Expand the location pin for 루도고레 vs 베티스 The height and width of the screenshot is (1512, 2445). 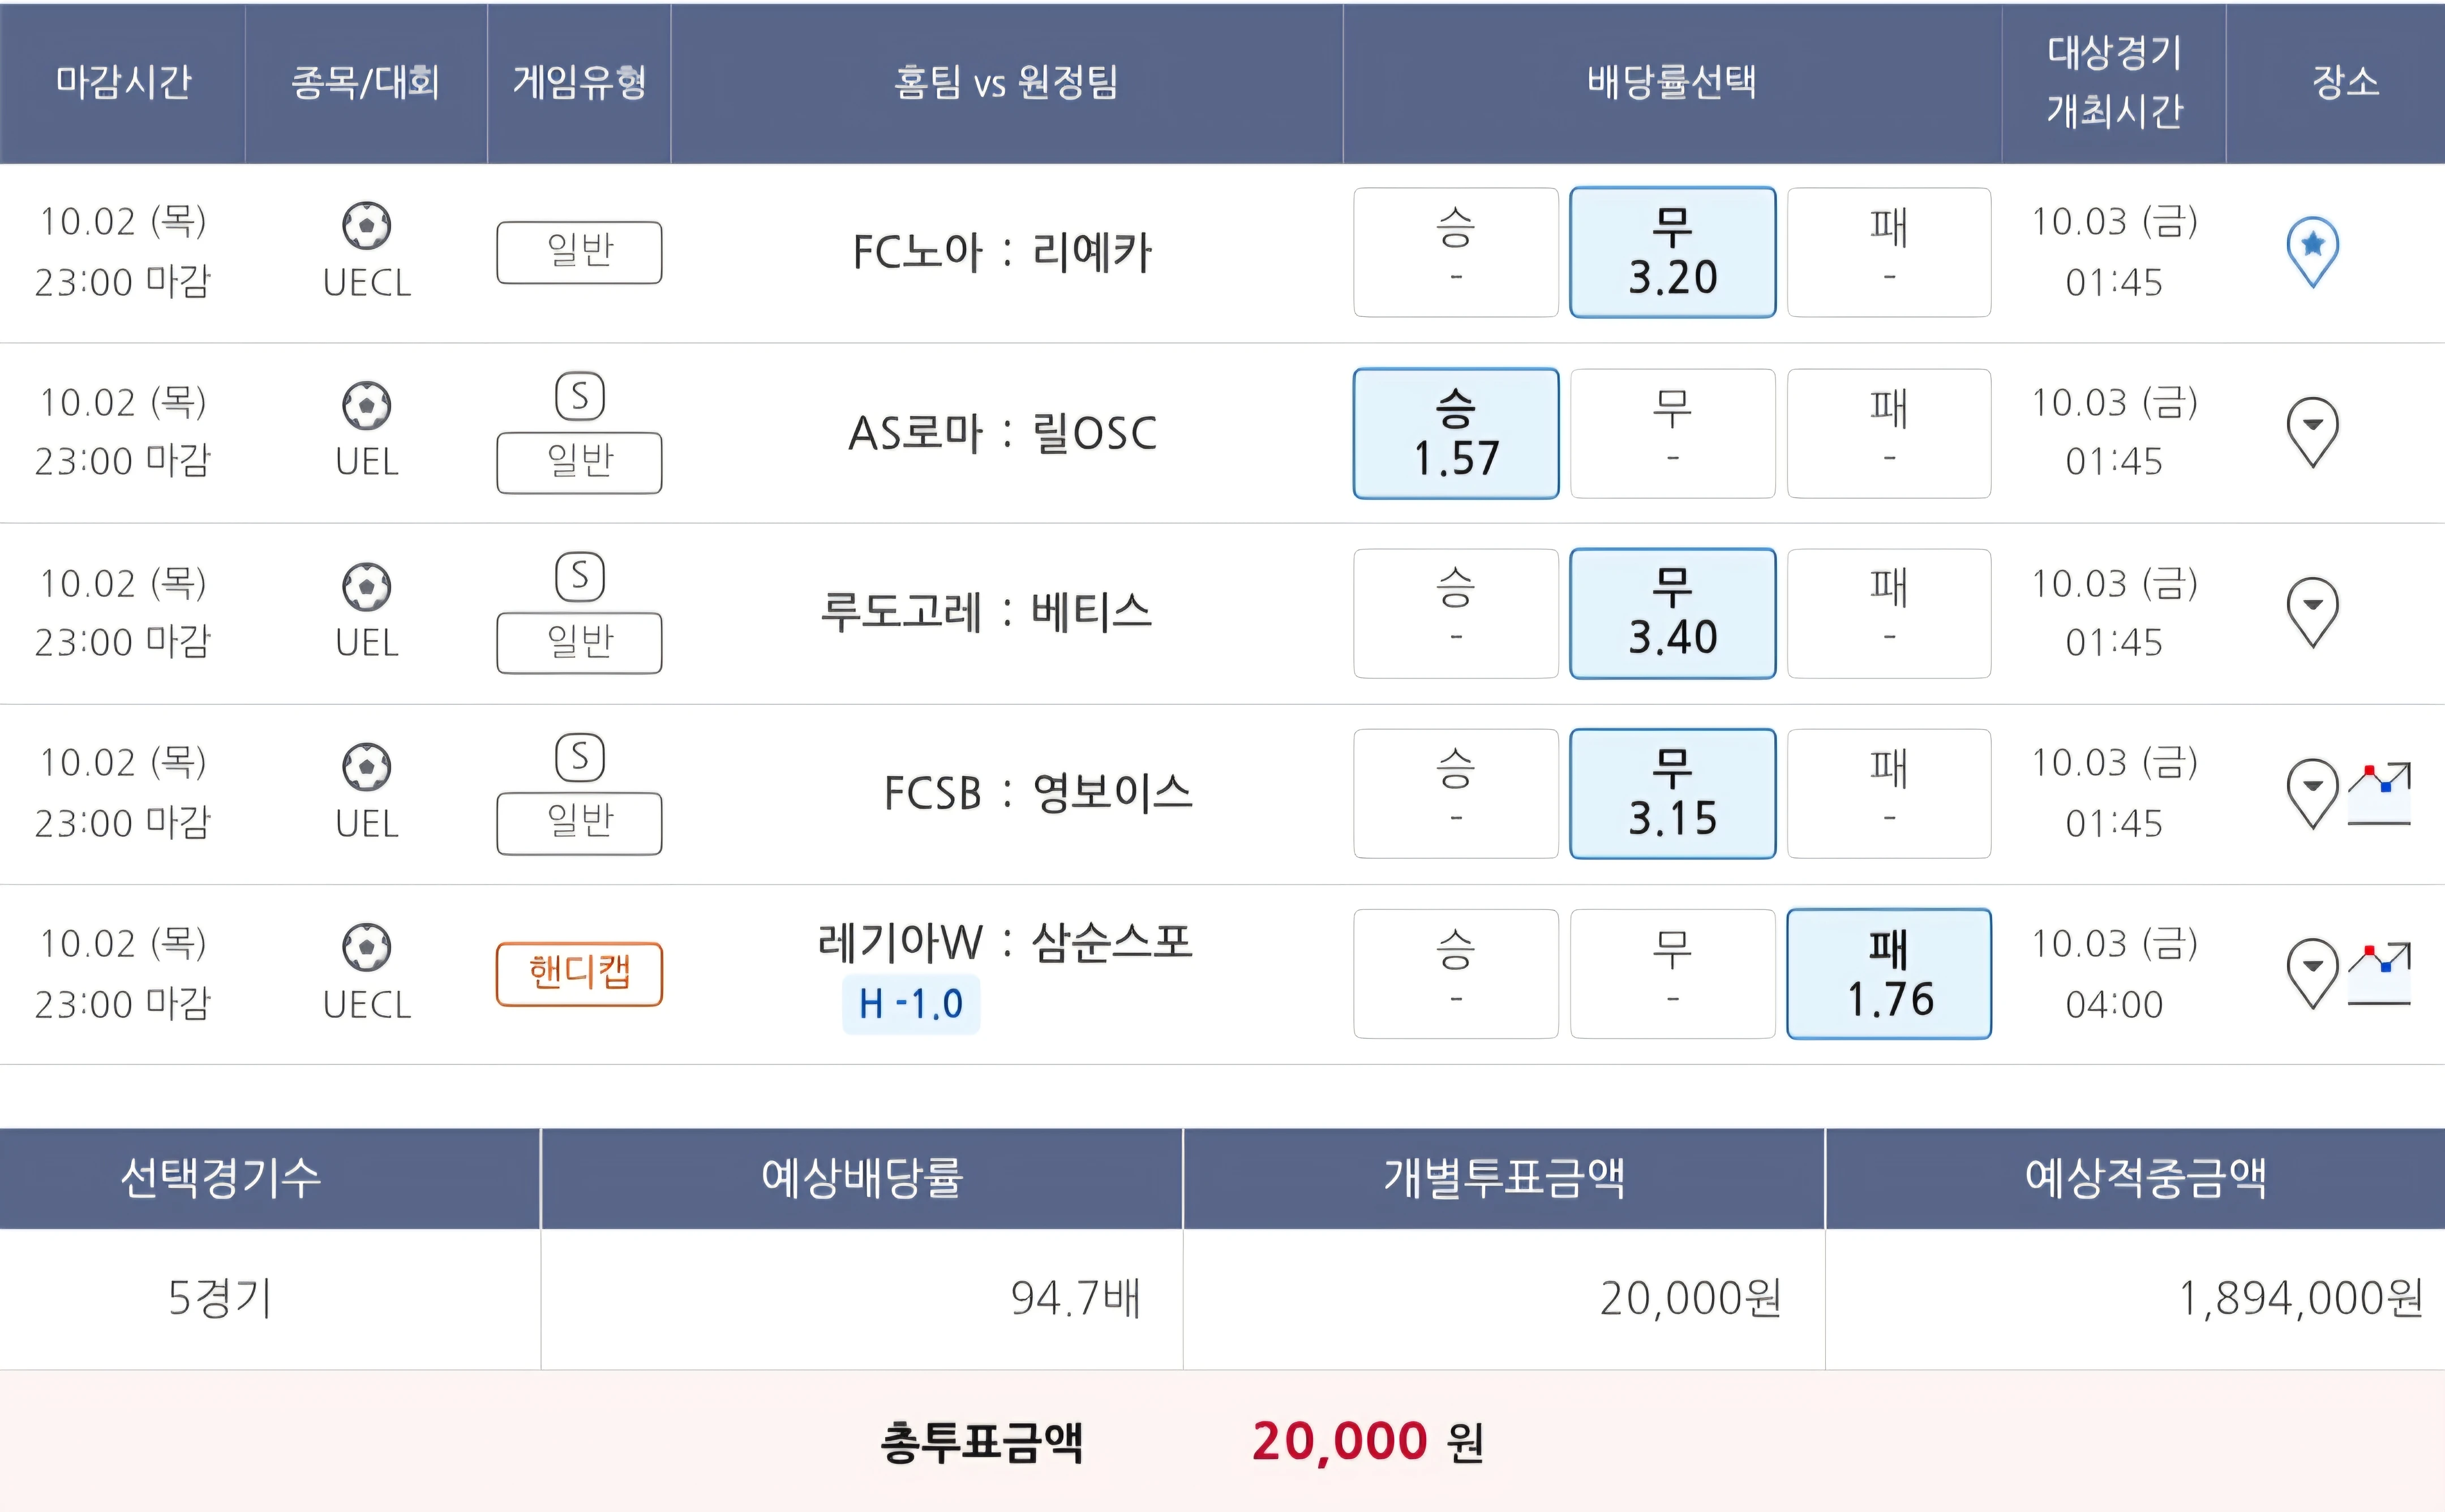pos(2312,610)
